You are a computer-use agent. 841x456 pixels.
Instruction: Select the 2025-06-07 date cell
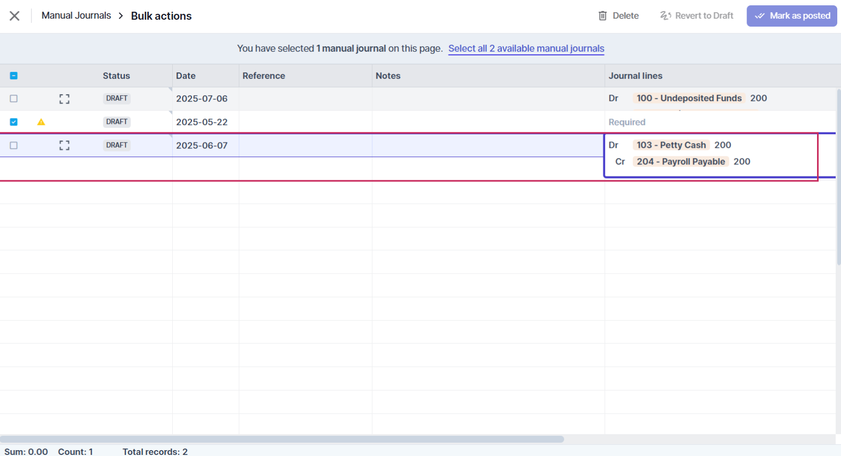(206, 145)
